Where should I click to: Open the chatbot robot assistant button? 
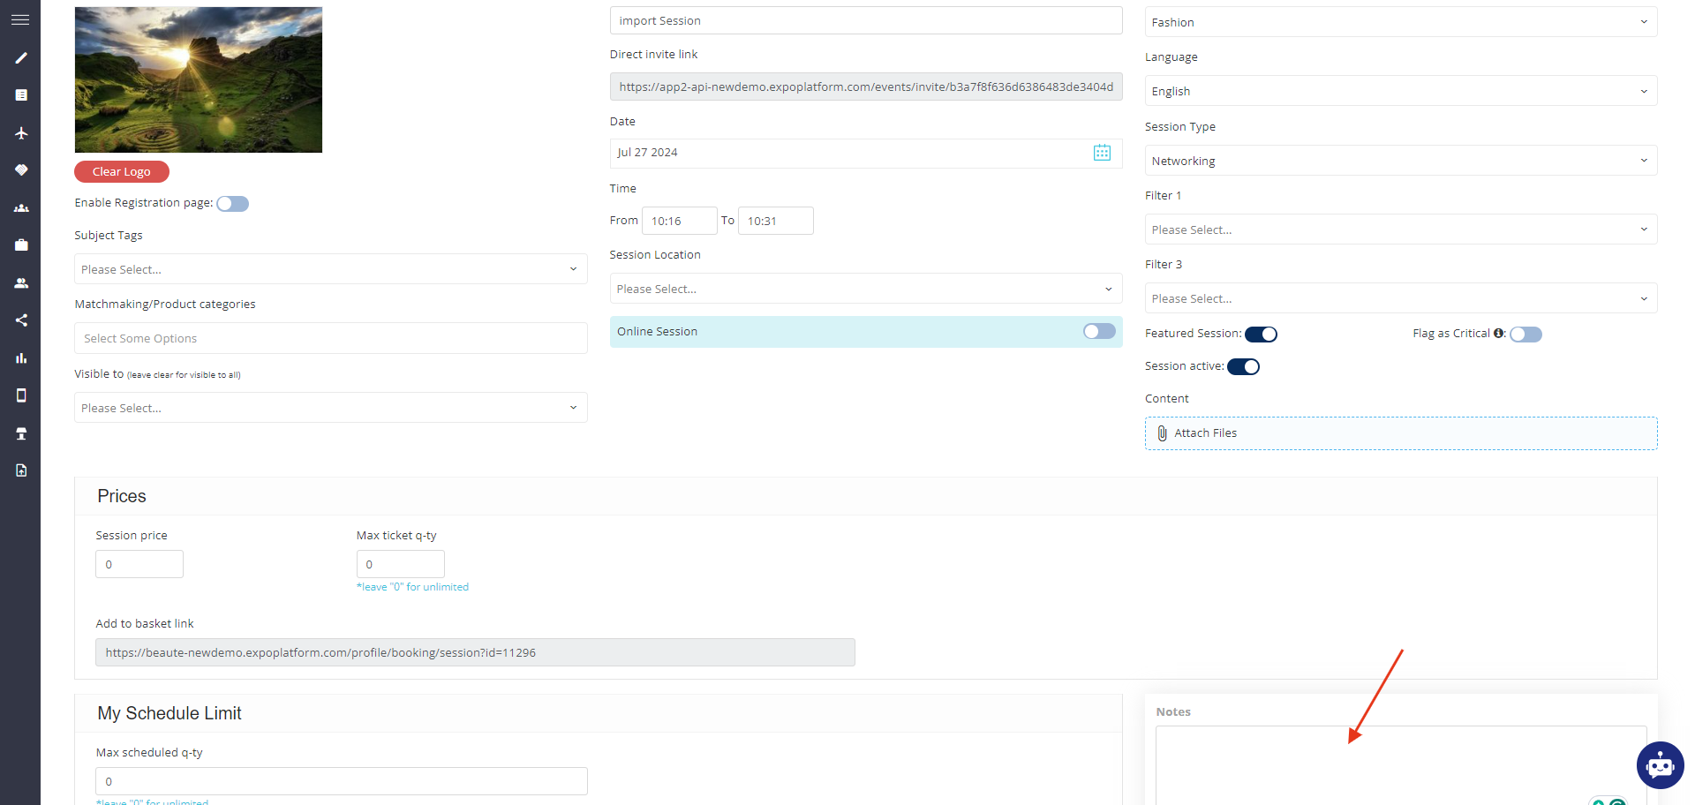(x=1660, y=765)
